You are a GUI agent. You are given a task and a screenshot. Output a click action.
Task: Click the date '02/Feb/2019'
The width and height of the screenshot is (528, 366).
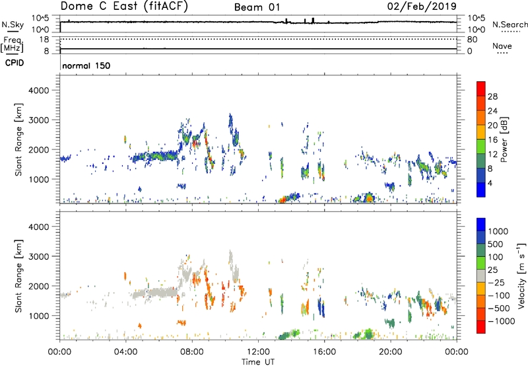(422, 6)
